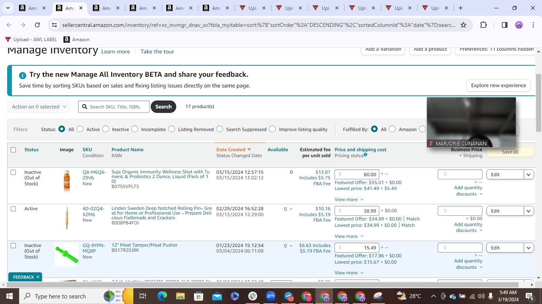This screenshot has height=304, width=542.
Task: Expand View more under the 60.00 price
Action: pyautogui.click(x=349, y=199)
